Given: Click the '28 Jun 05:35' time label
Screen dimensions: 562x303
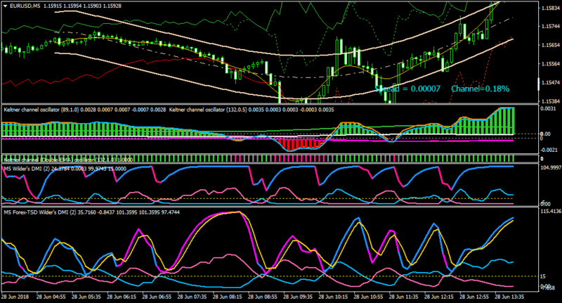Looking at the screenshot, I should (86, 297).
